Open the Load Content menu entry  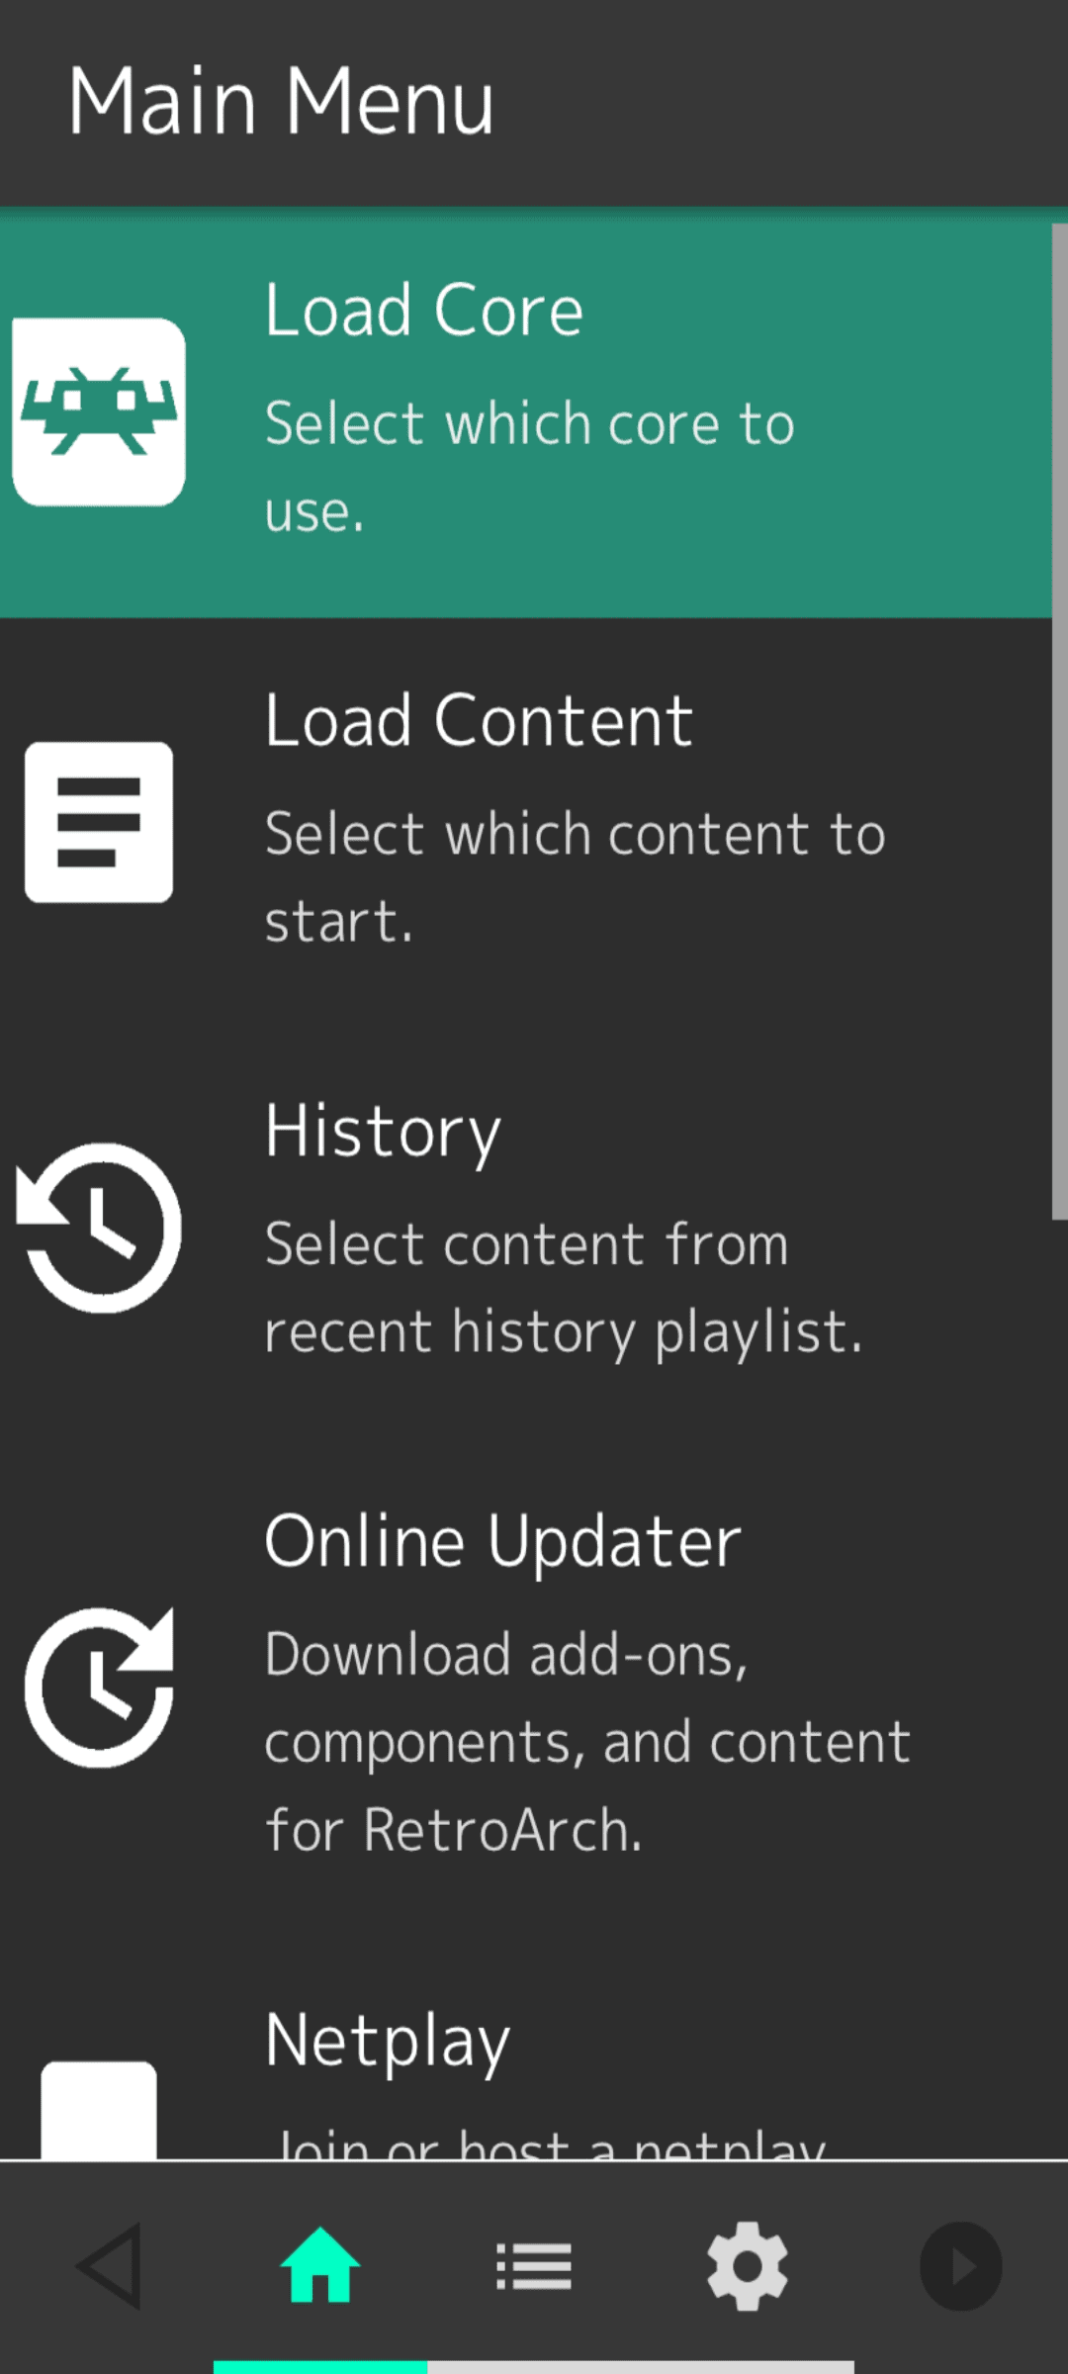[x=479, y=720]
